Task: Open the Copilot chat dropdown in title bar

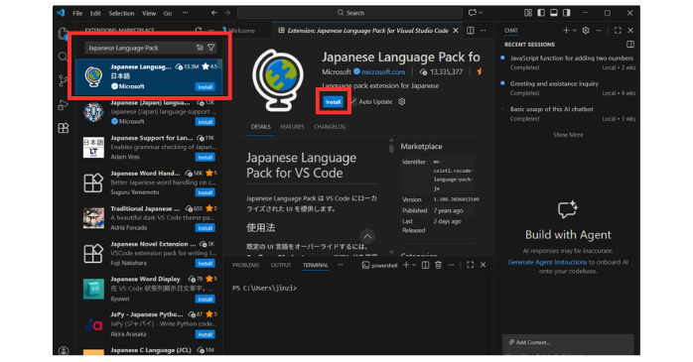Action: coord(476,13)
